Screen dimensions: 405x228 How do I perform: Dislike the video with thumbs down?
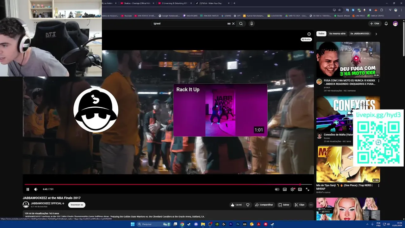pos(248,205)
